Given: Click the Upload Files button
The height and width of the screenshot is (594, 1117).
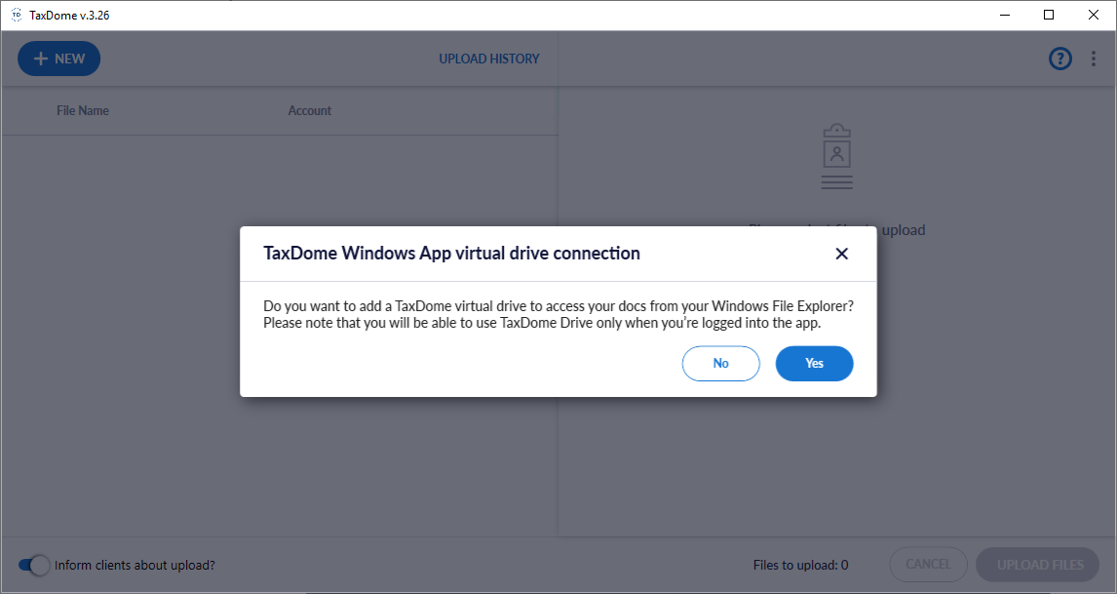Looking at the screenshot, I should pyautogui.click(x=1039, y=565).
